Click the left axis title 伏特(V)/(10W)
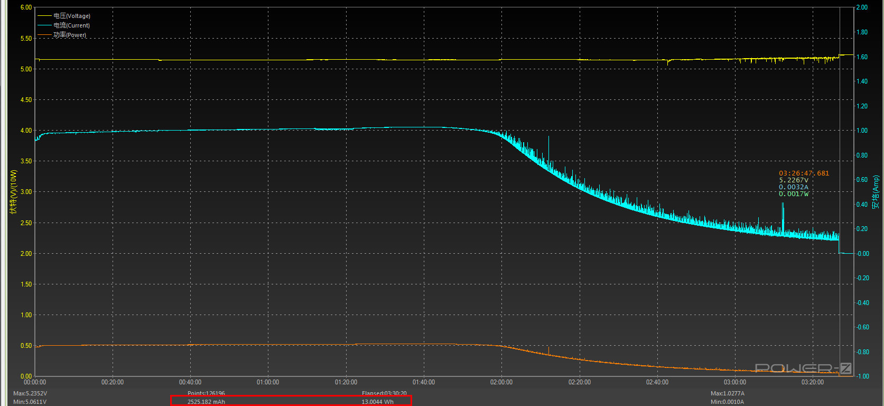This screenshot has width=884, height=406. [13, 191]
